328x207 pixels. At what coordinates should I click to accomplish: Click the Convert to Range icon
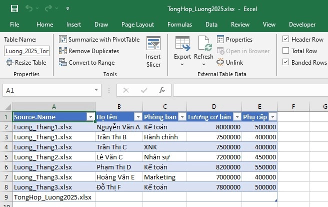coord(63,62)
